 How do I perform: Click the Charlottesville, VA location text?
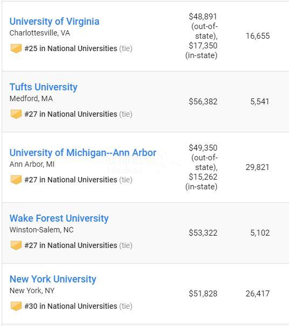click(39, 33)
